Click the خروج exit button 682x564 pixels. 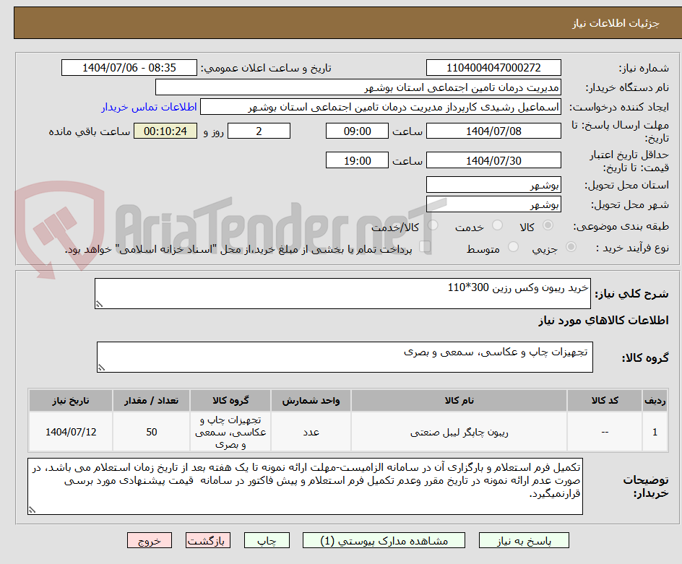tap(150, 540)
